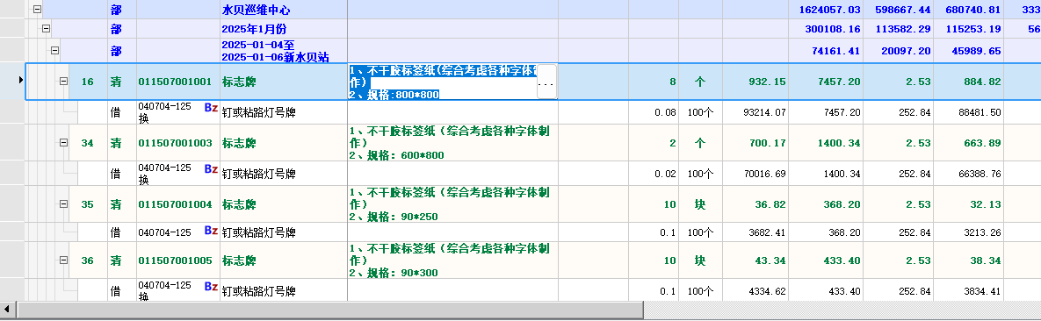The height and width of the screenshot is (321, 1041).
Task: Collapse row 34 标志牌 expander
Action: coord(64,143)
